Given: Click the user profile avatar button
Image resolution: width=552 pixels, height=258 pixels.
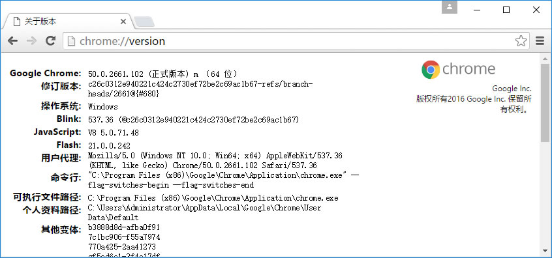Looking at the screenshot, I should coord(449,7).
